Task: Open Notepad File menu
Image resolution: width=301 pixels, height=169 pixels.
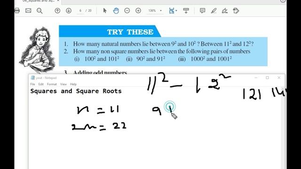Action: pos(32,84)
